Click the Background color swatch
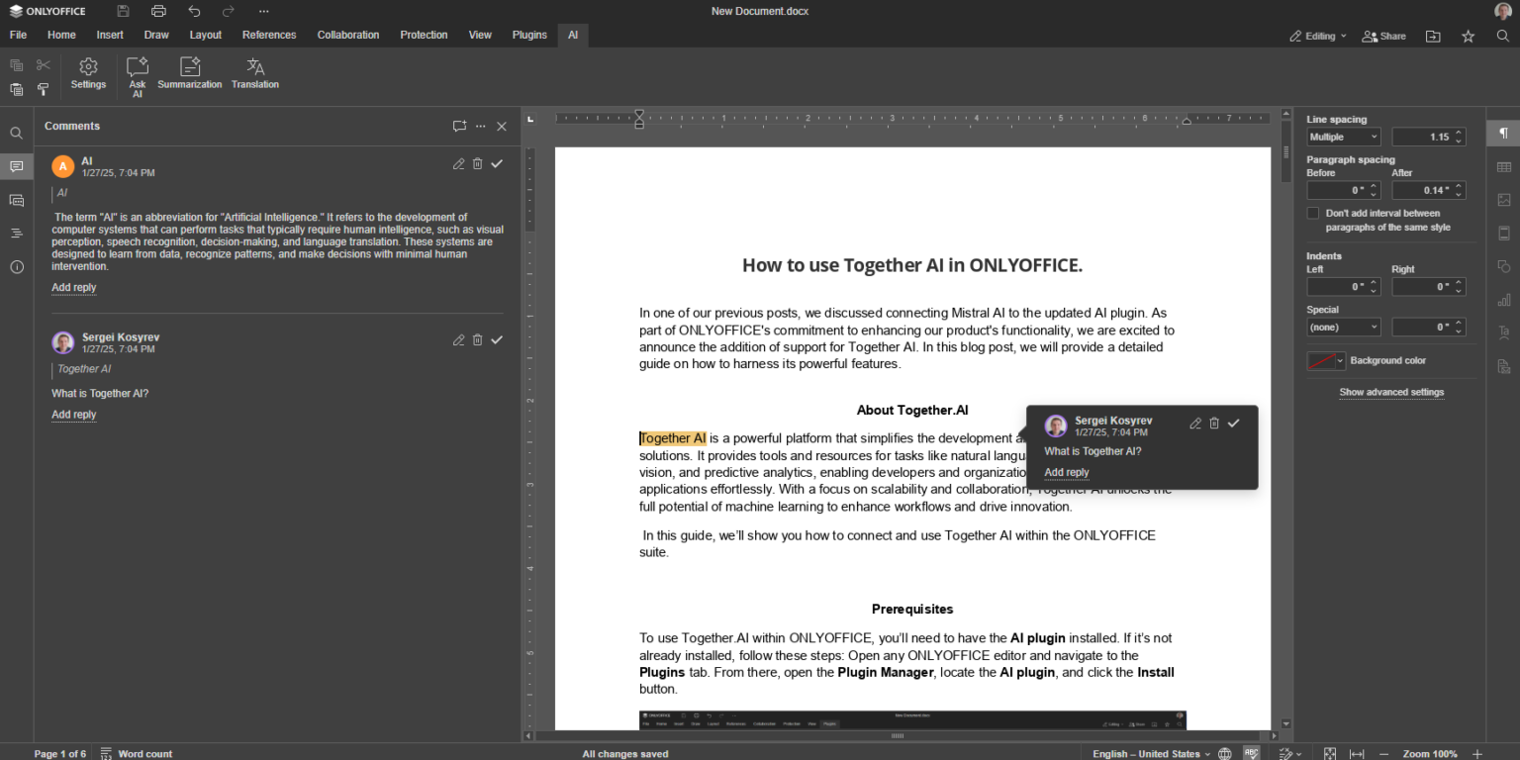Viewport: 1520px width, 760px height. tap(1321, 361)
